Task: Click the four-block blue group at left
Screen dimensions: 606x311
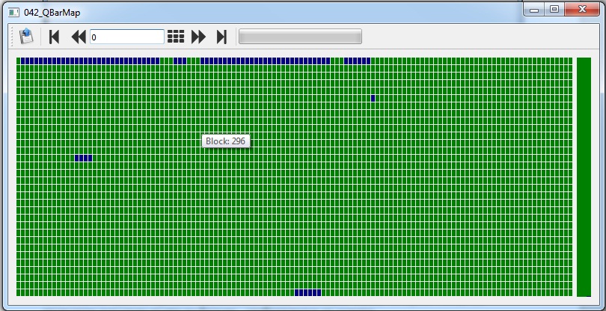Action: (84, 158)
